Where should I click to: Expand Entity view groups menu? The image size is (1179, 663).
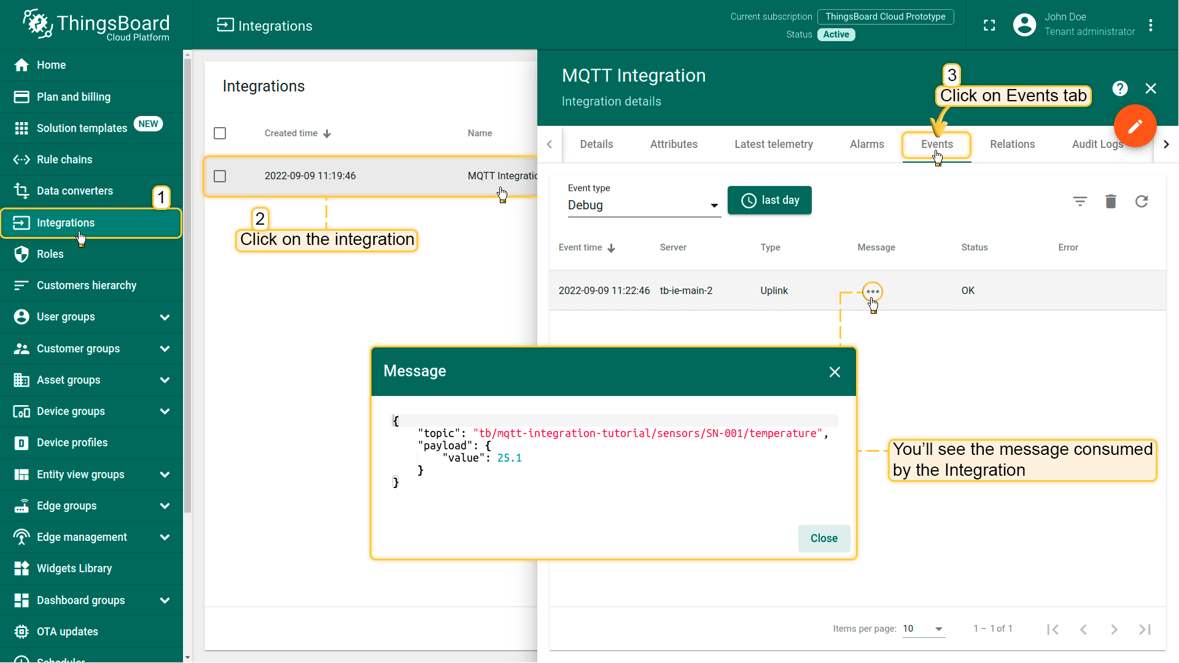(165, 475)
